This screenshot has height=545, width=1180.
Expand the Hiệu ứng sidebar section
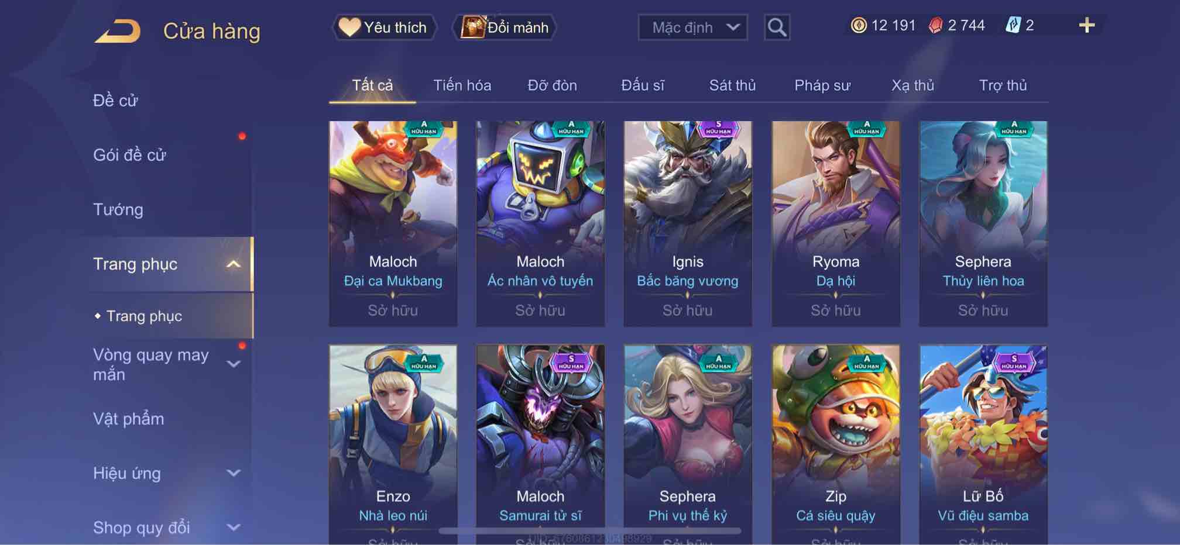234,473
